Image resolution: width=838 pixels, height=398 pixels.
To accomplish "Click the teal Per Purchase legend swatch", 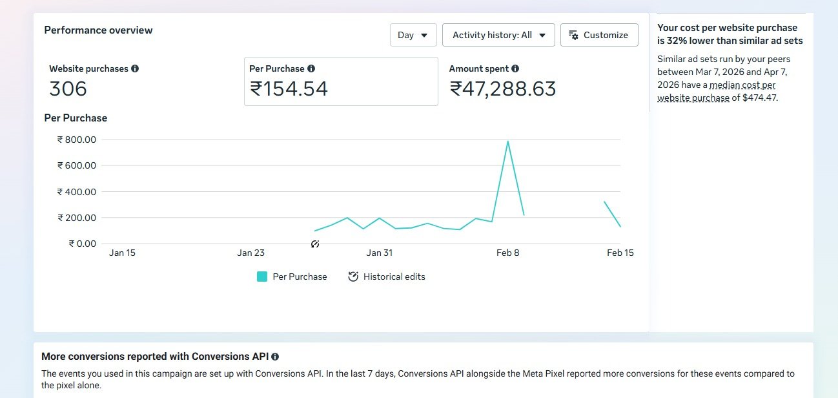I will 262,277.
